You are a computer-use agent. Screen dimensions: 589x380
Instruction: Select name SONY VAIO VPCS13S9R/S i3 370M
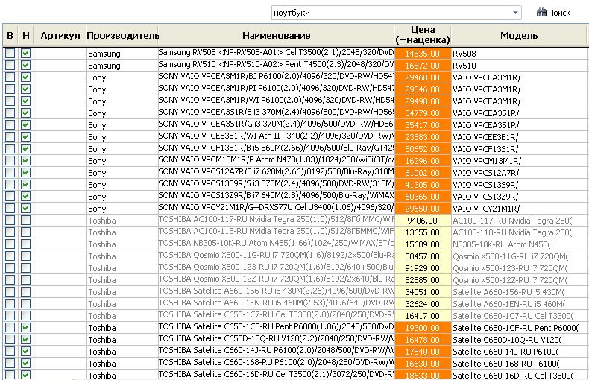point(276,184)
